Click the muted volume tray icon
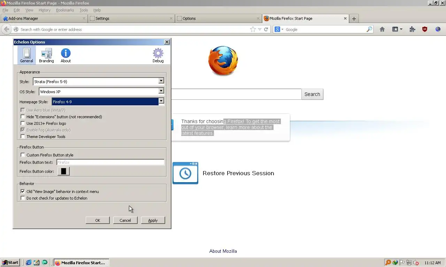Screen dimensions: 446x267 click(x=415, y=263)
